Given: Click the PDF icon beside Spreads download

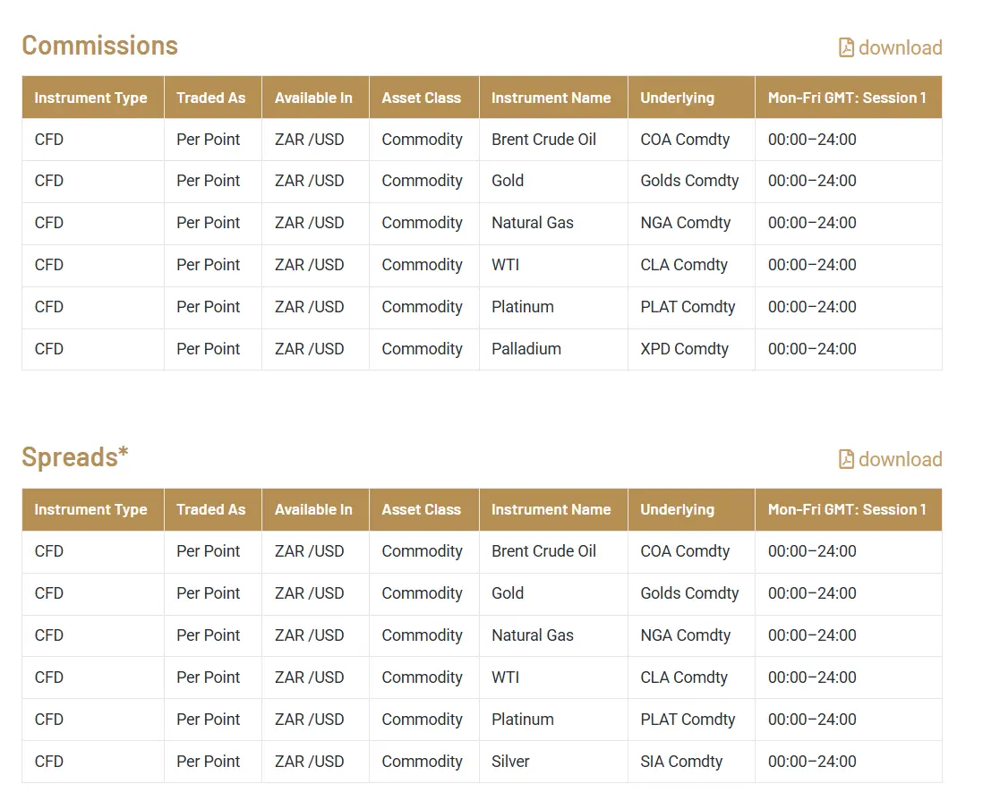Looking at the screenshot, I should (x=846, y=459).
